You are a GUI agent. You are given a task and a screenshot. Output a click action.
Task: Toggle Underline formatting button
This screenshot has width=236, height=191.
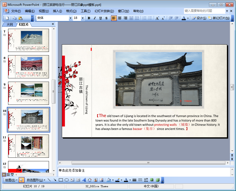click(100, 18)
